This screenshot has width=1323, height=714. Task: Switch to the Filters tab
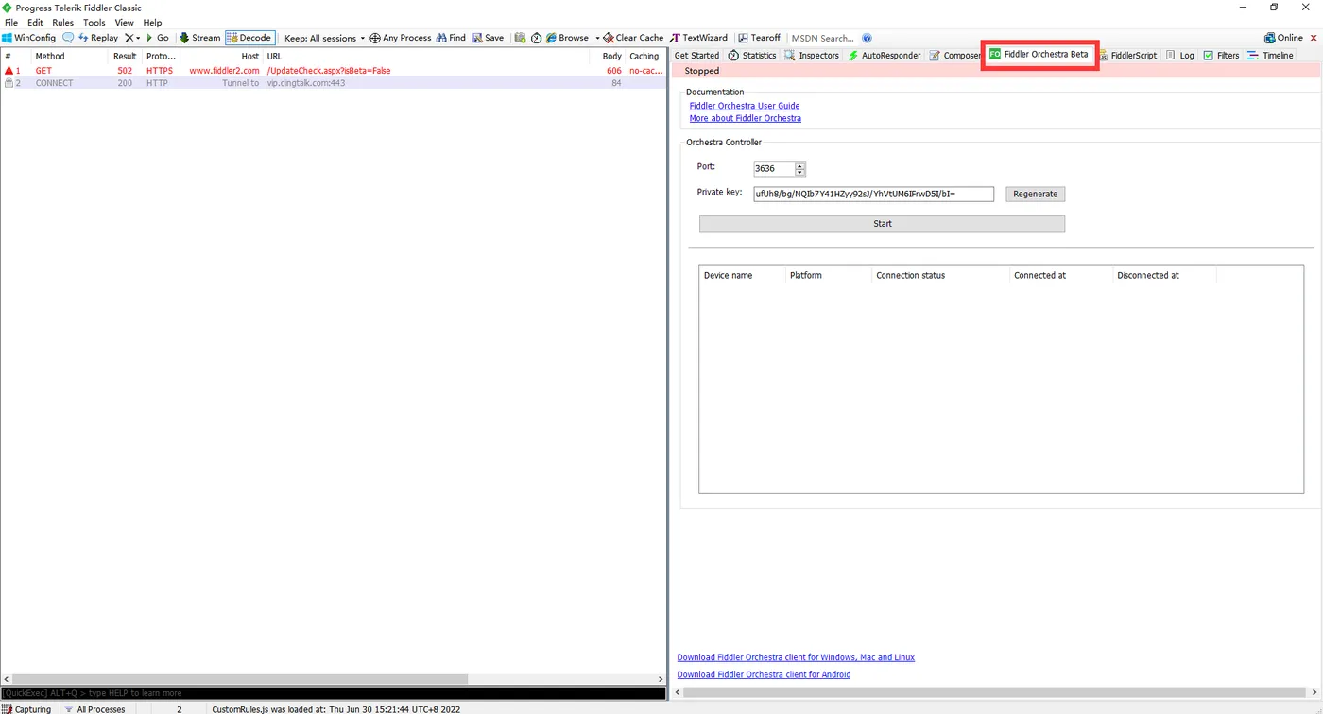coord(1221,56)
